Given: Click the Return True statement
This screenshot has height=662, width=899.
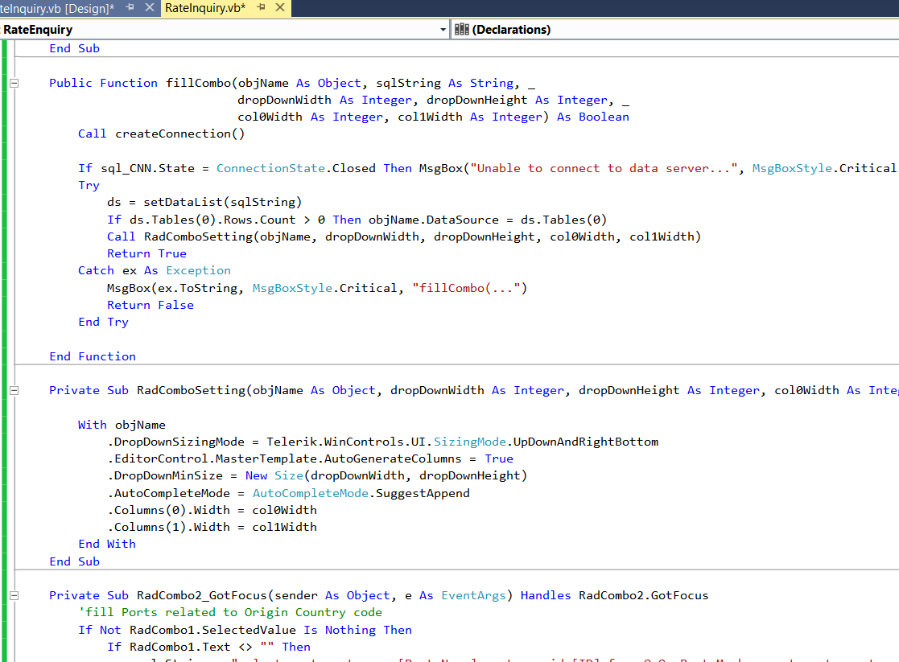Looking at the screenshot, I should (146, 254).
